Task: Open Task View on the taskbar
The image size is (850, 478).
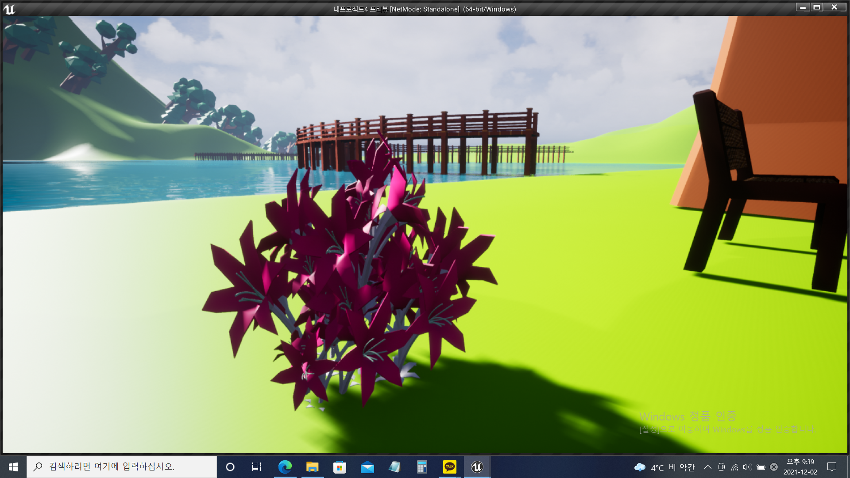Action: click(257, 467)
